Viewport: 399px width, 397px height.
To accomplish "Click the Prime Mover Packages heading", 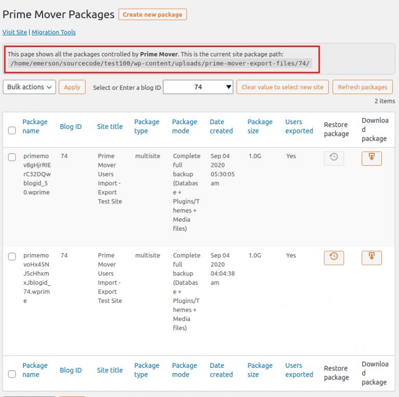I will point(59,15).
